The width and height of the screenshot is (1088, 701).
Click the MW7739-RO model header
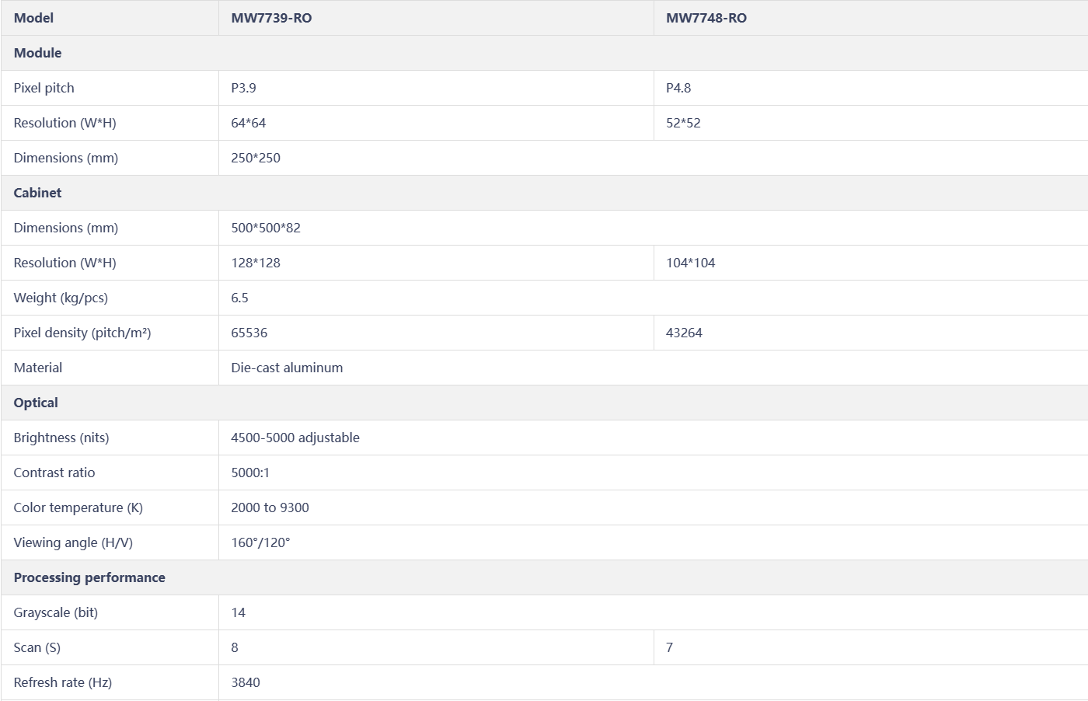pos(271,18)
